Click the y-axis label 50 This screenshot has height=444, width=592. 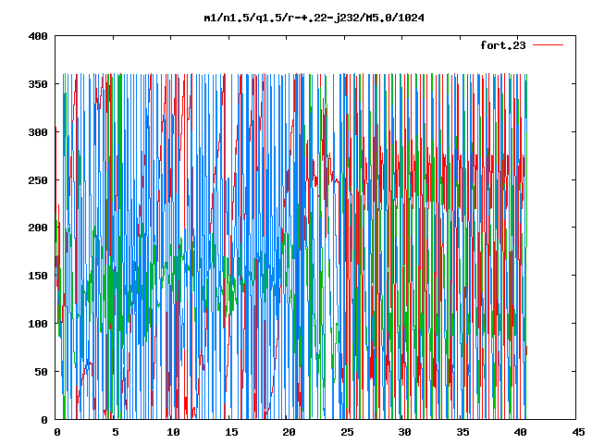click(41, 372)
